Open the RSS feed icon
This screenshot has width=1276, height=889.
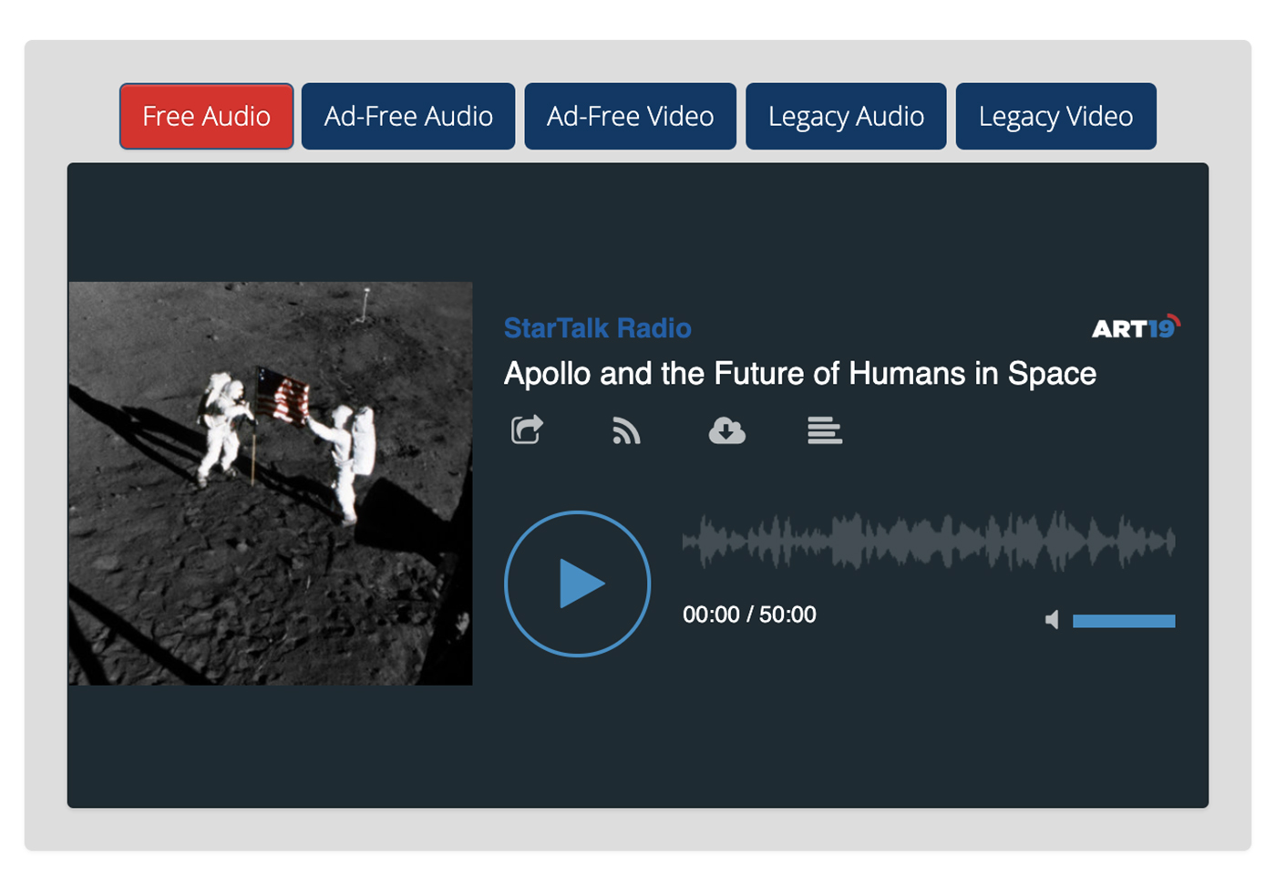[626, 429]
